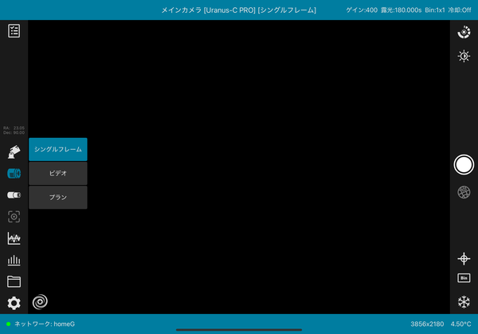Screen dimensions: 478x334
Task: Tap the white shutter capture button
Action: pyautogui.click(x=464, y=165)
